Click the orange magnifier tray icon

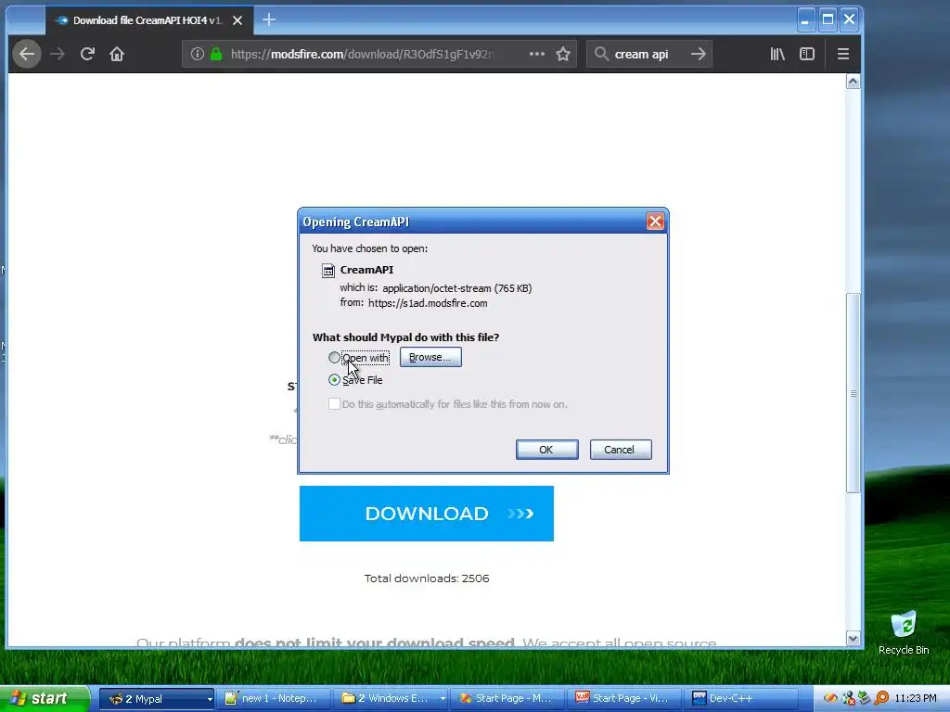click(x=882, y=699)
